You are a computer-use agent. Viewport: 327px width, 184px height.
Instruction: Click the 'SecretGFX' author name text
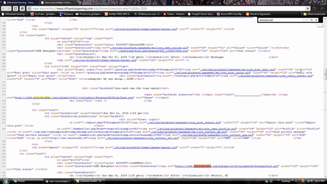[x=138, y=45]
